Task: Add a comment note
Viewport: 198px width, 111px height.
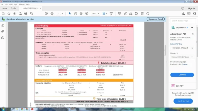Action: click(119, 14)
